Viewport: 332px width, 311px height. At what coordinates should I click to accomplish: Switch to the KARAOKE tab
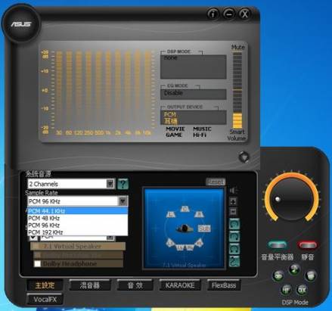(x=180, y=285)
